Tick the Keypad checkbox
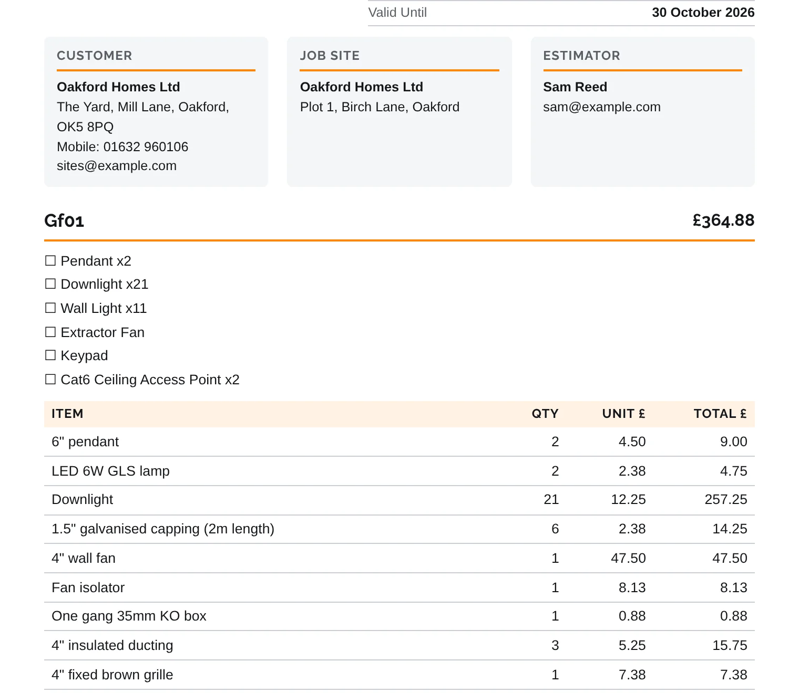 [50, 355]
